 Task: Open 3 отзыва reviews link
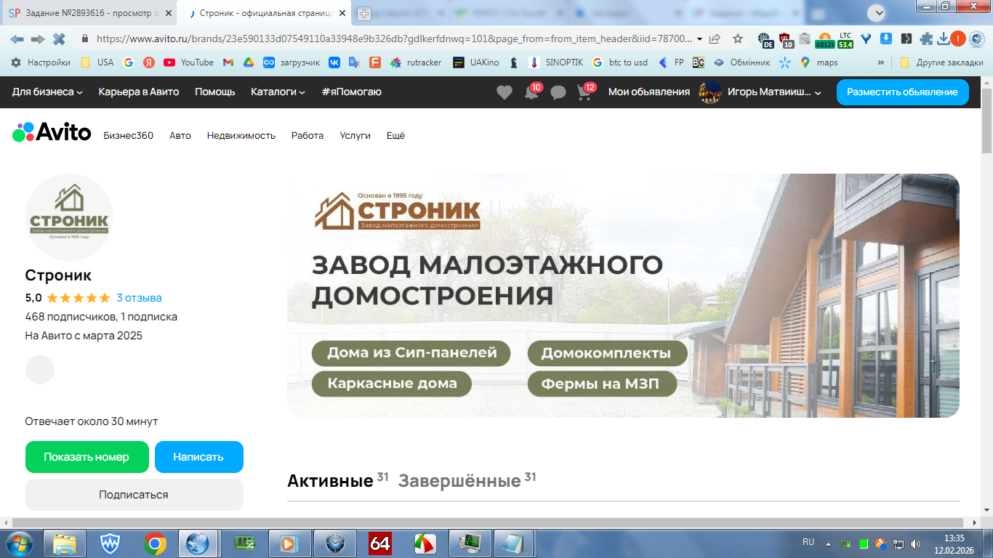tap(139, 298)
